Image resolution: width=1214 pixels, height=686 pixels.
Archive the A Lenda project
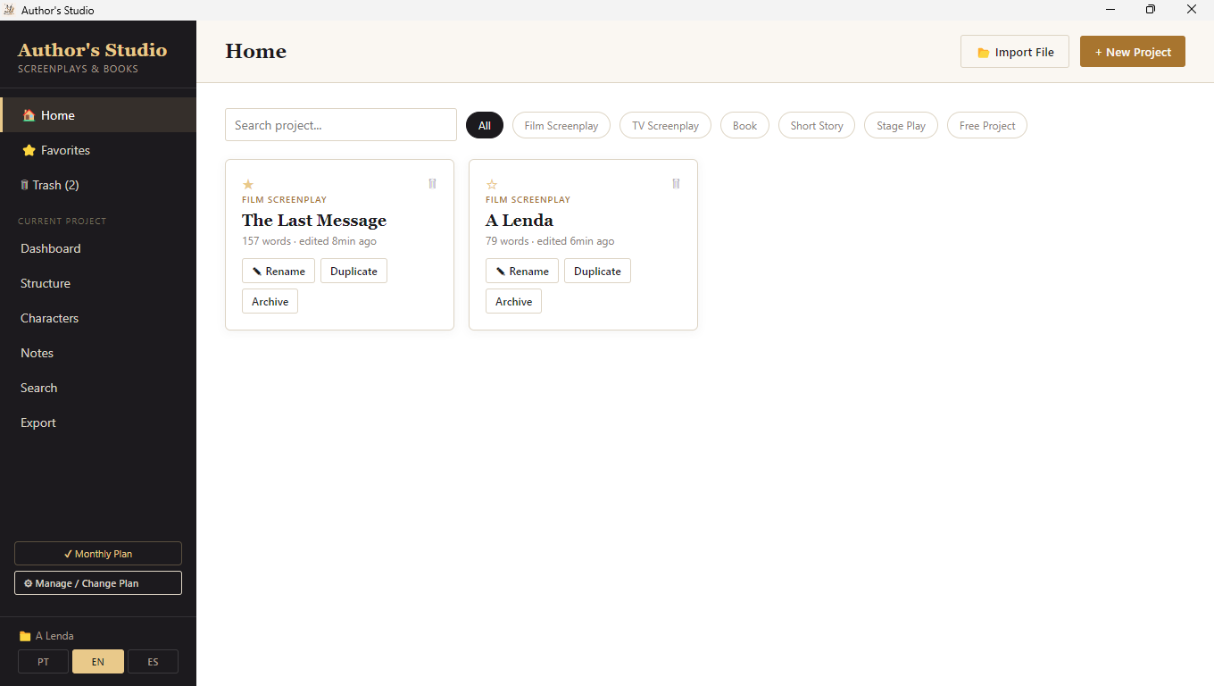pos(513,301)
